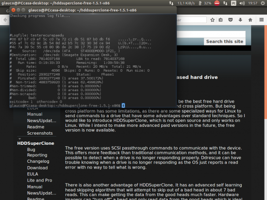The height and width of the screenshot is (200, 267).
Task: Open the lower EULA link
Action: coord(33,174)
